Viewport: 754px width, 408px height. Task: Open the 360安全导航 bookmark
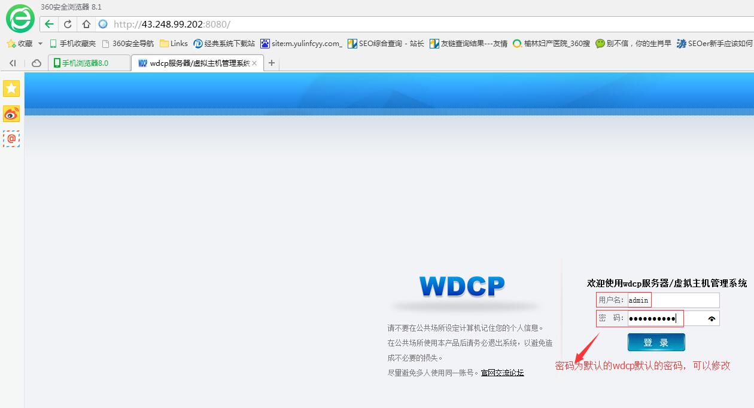pos(128,43)
